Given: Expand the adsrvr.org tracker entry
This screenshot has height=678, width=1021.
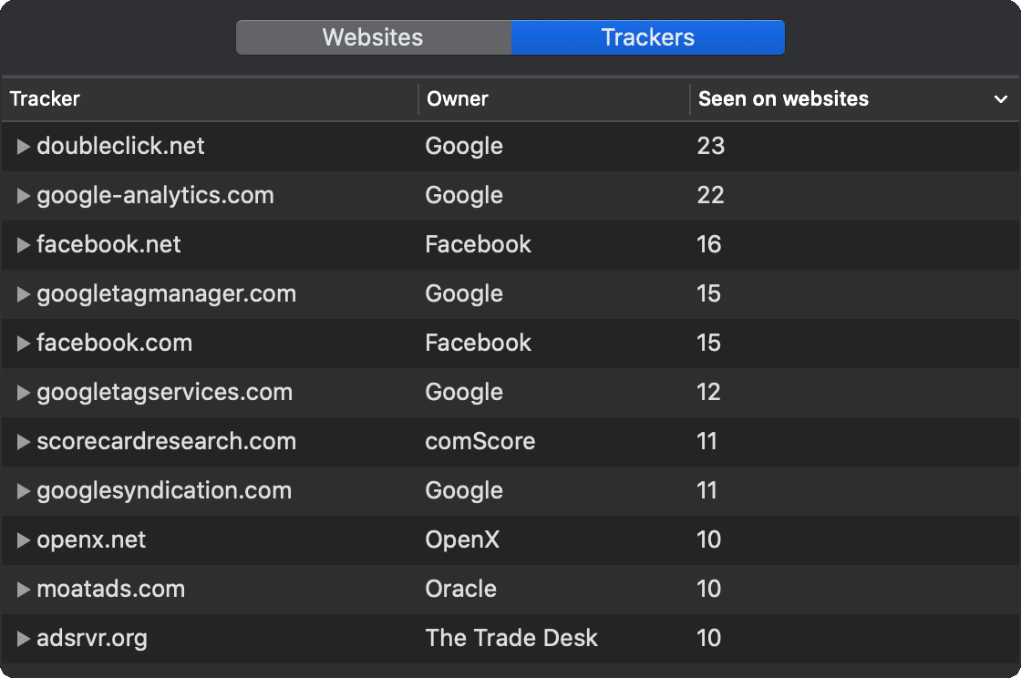Looking at the screenshot, I should (23, 638).
